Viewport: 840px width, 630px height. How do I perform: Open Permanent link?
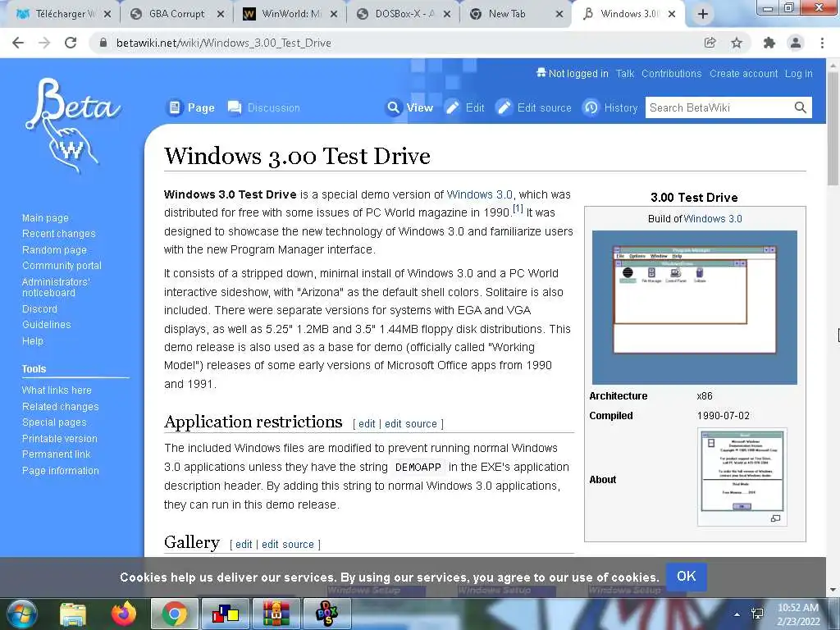pos(57,454)
